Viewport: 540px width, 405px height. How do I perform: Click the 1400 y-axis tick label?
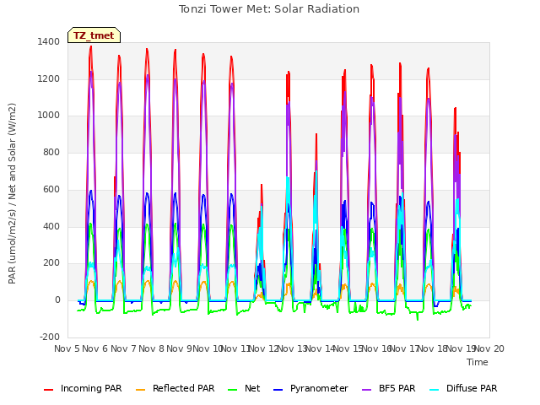(x=49, y=42)
